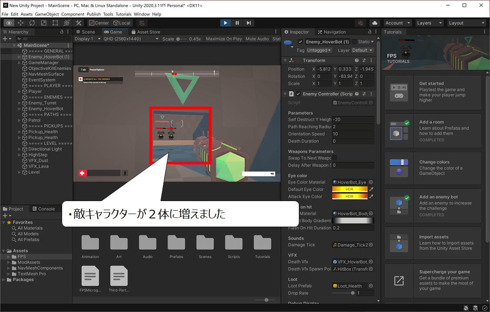This screenshot has height=312, width=490.
Task: Open Transform component help icon
Action: click(357, 61)
